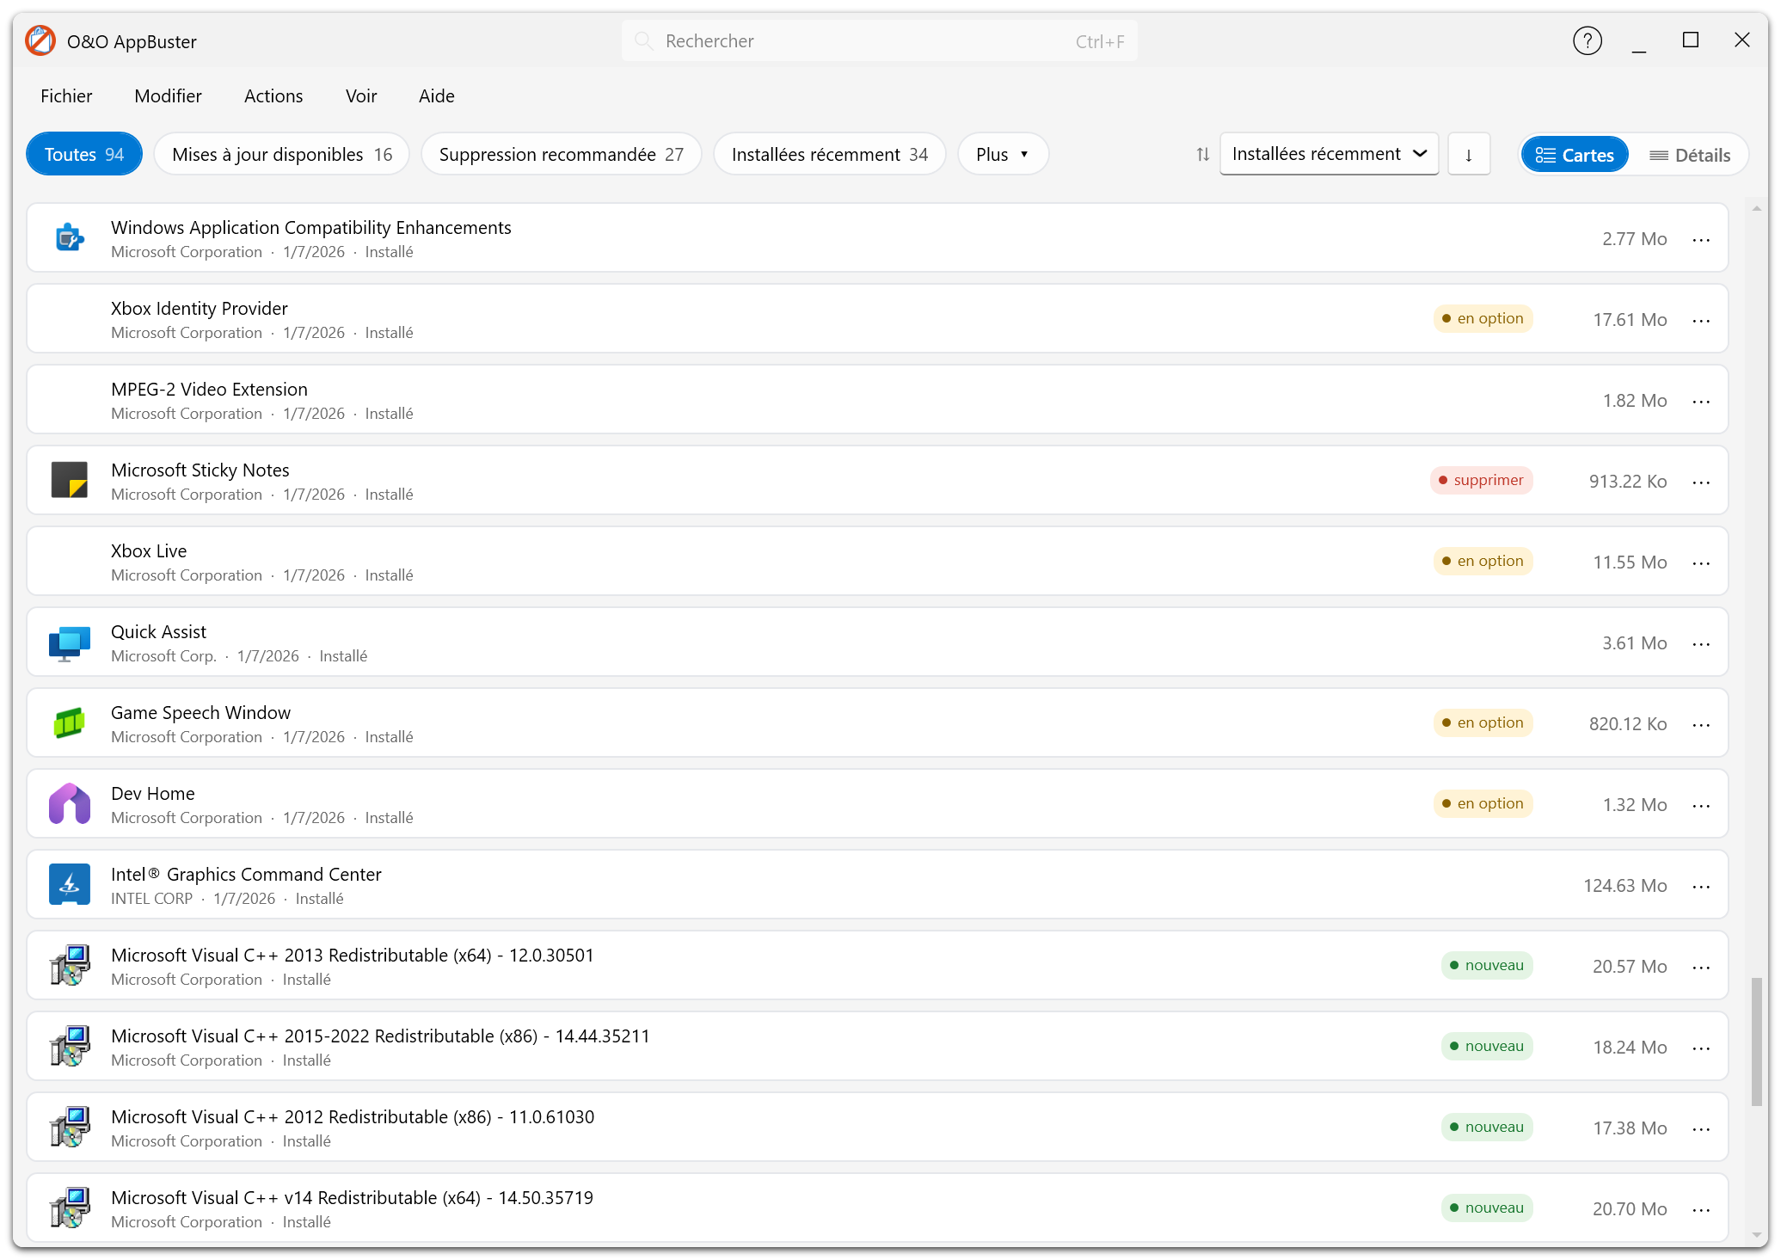This screenshot has height=1260, width=1781.
Task: Open more options for Dev Home
Action: [1701, 805]
